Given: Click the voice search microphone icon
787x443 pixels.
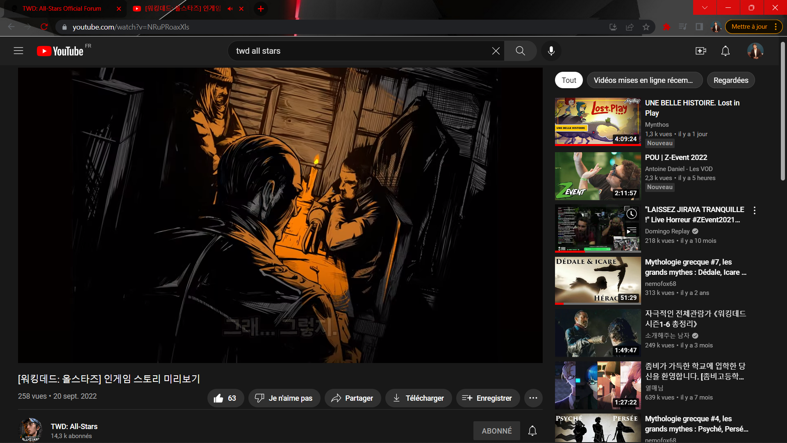Looking at the screenshot, I should pyautogui.click(x=551, y=51).
